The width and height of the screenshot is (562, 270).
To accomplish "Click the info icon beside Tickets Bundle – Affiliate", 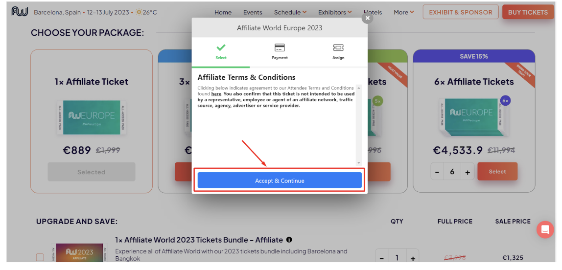I will pyautogui.click(x=289, y=240).
